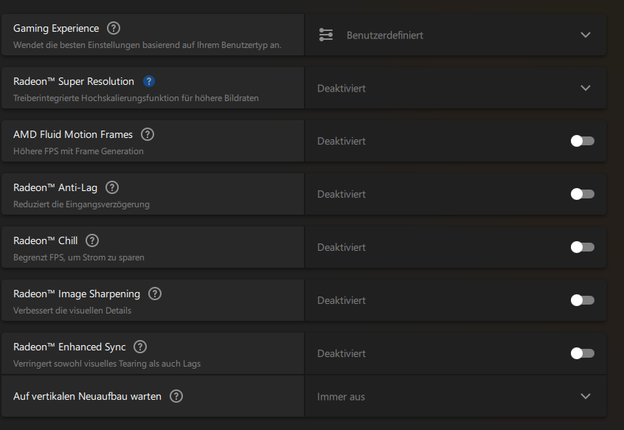The image size is (624, 430).
Task: Click the sliders icon beside Benutzerdefiniert
Action: tap(326, 35)
